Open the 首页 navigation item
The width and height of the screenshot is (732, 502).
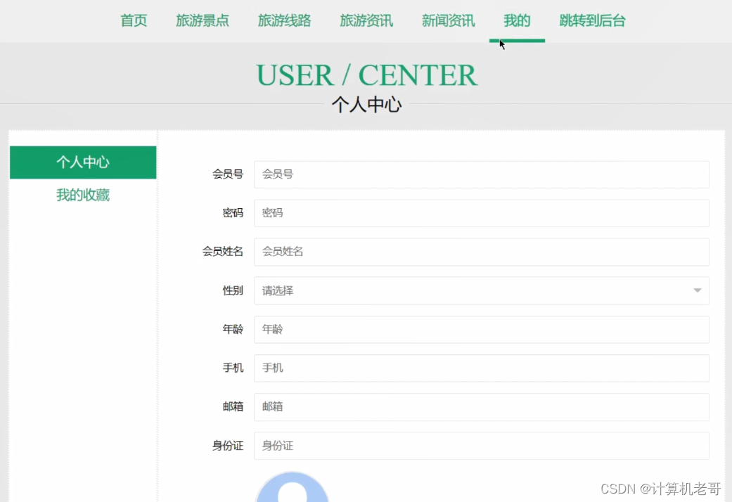(134, 20)
